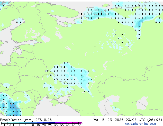Select the legend value '50'

[79, 125]
